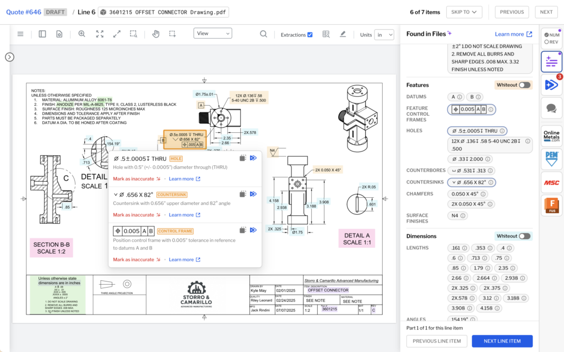Click the search magnifier icon

(264, 34)
